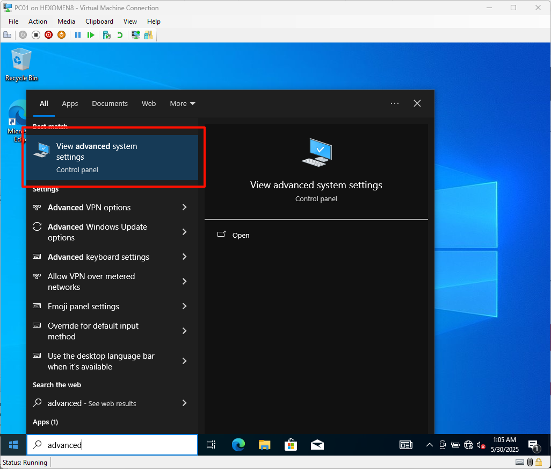551x469 pixels.
Task: Click the Revert checkpoint arrow icon
Action: (120, 35)
